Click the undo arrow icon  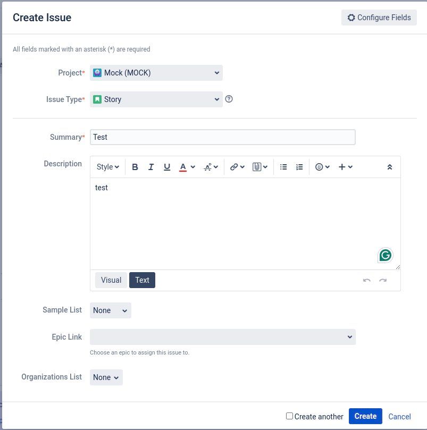click(366, 280)
